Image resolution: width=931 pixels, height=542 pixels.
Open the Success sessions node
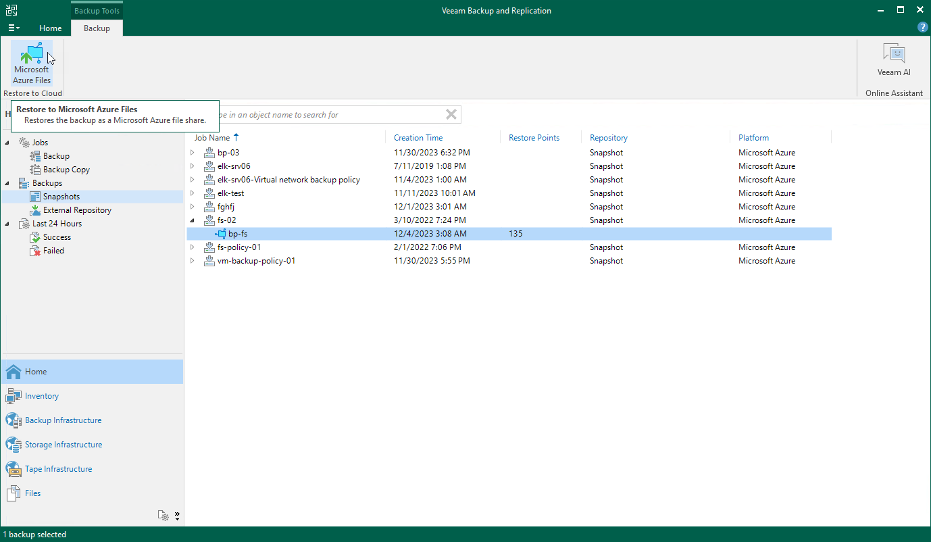coord(57,237)
